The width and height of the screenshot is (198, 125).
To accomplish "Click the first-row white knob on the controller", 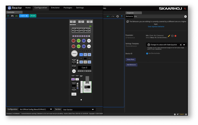I will [x=89, y=41].
